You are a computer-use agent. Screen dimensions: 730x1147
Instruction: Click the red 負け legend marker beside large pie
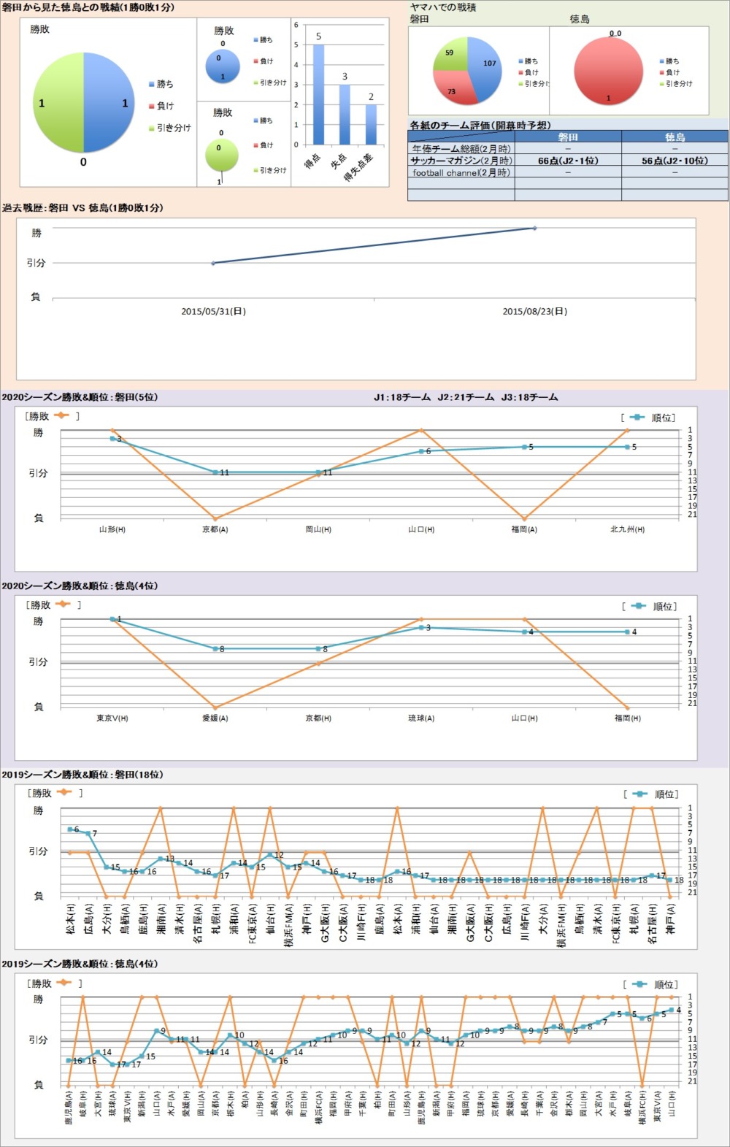coord(151,106)
